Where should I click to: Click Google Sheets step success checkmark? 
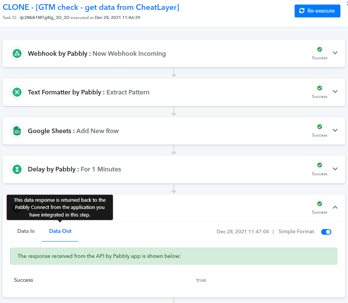click(x=319, y=127)
